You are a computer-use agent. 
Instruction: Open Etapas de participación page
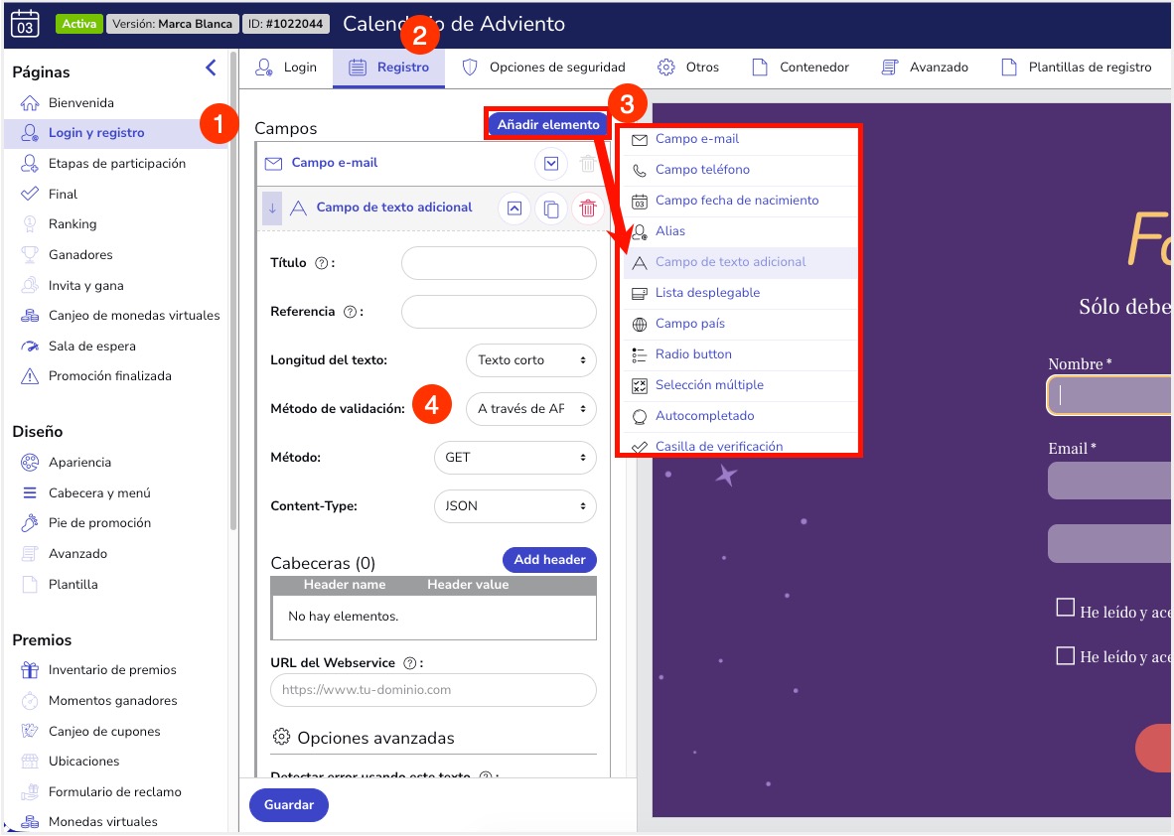pos(117,163)
